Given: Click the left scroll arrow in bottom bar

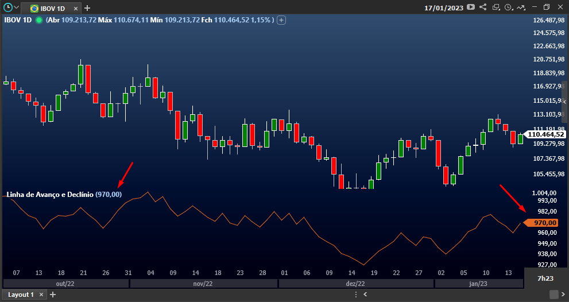Looking at the screenshot, I should tap(365, 295).
